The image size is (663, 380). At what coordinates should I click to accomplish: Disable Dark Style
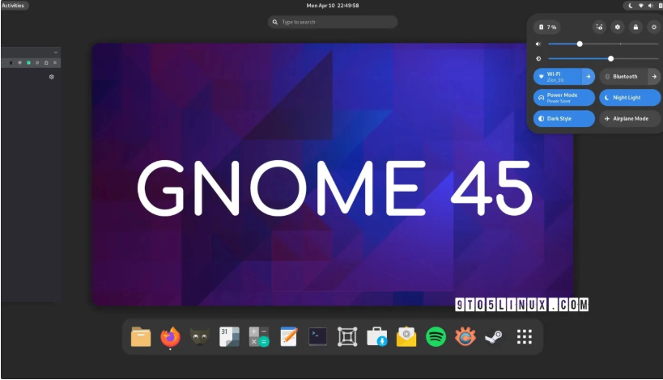[563, 119]
